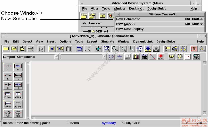Viewport: 208px width, 127px height.
Task: Place the MUTIND mutual inductor component
Action: (18, 104)
